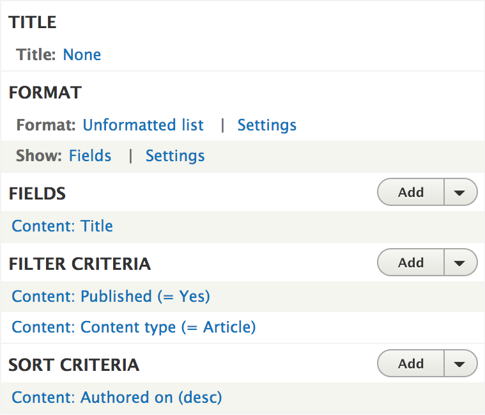Click the TITLE section heading
Screen dimensions: 485x415
33,22
